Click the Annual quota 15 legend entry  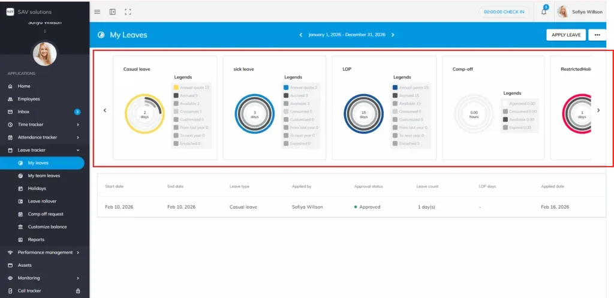point(410,88)
